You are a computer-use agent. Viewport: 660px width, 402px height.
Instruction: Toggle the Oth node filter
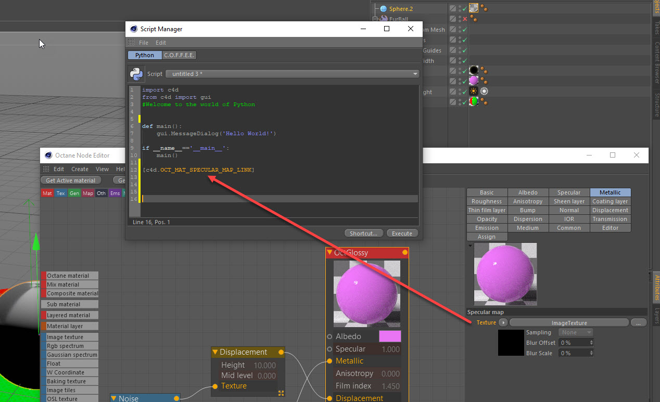[x=101, y=193]
